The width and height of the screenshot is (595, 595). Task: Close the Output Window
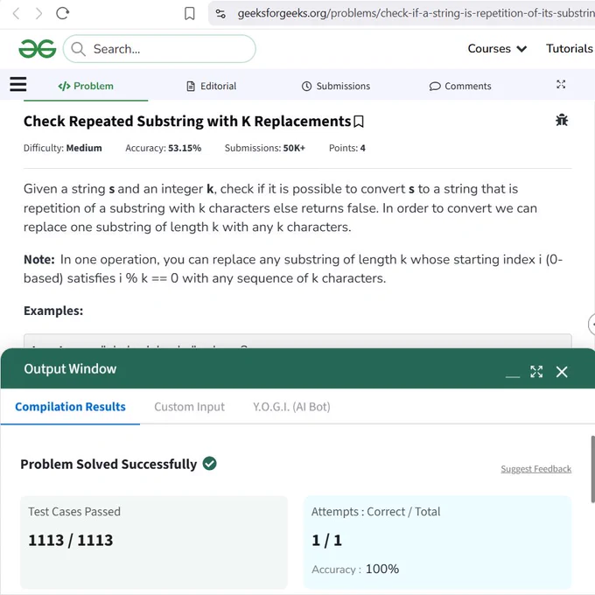click(562, 372)
